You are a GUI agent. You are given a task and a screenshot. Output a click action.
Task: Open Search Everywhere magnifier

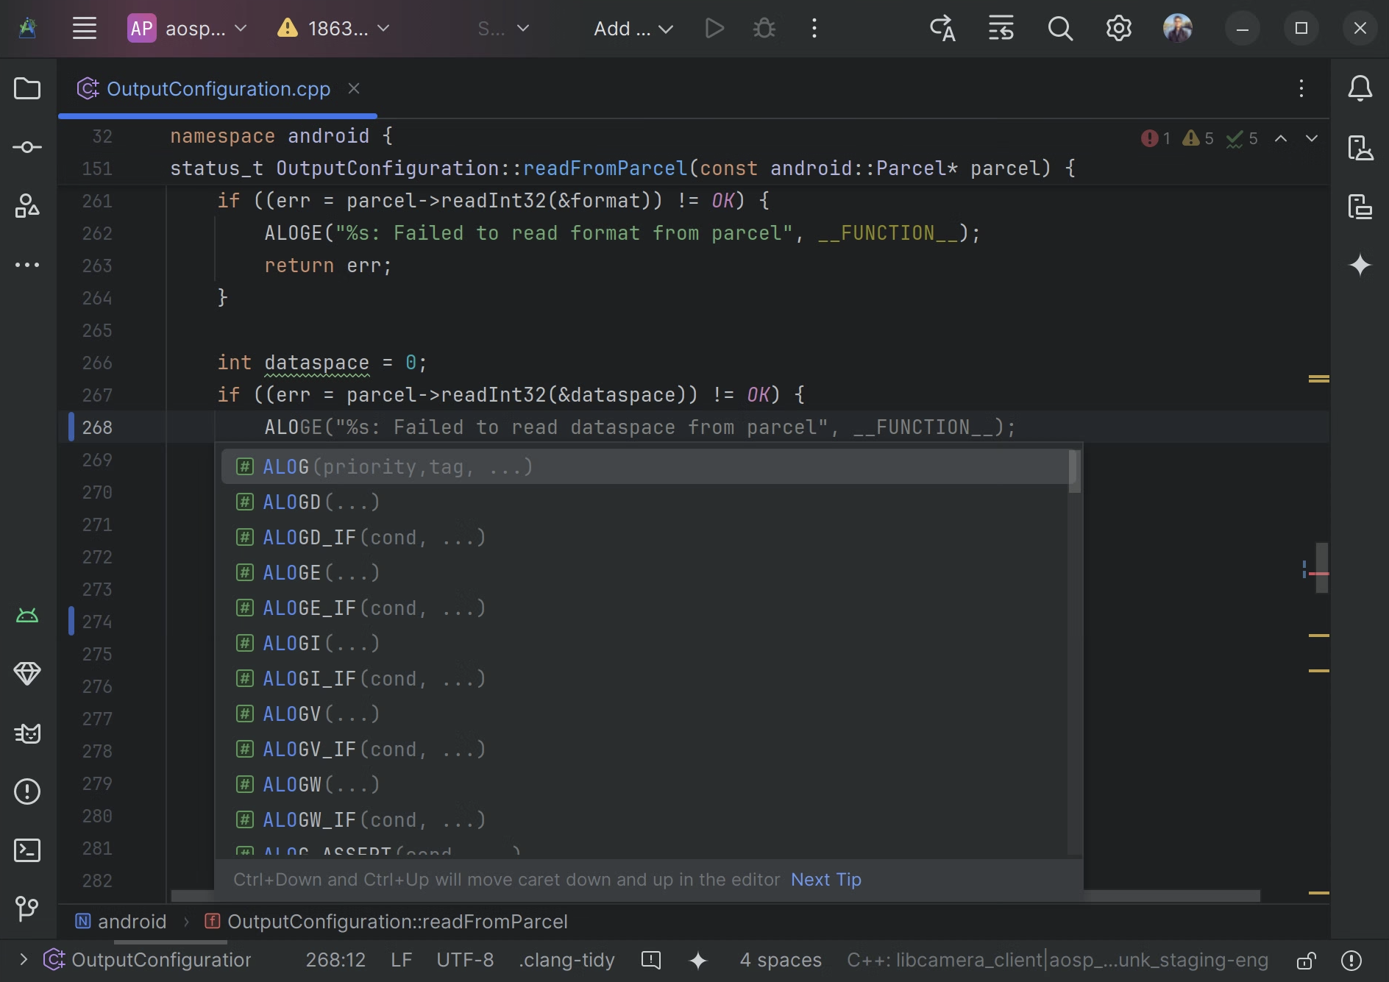(1060, 28)
